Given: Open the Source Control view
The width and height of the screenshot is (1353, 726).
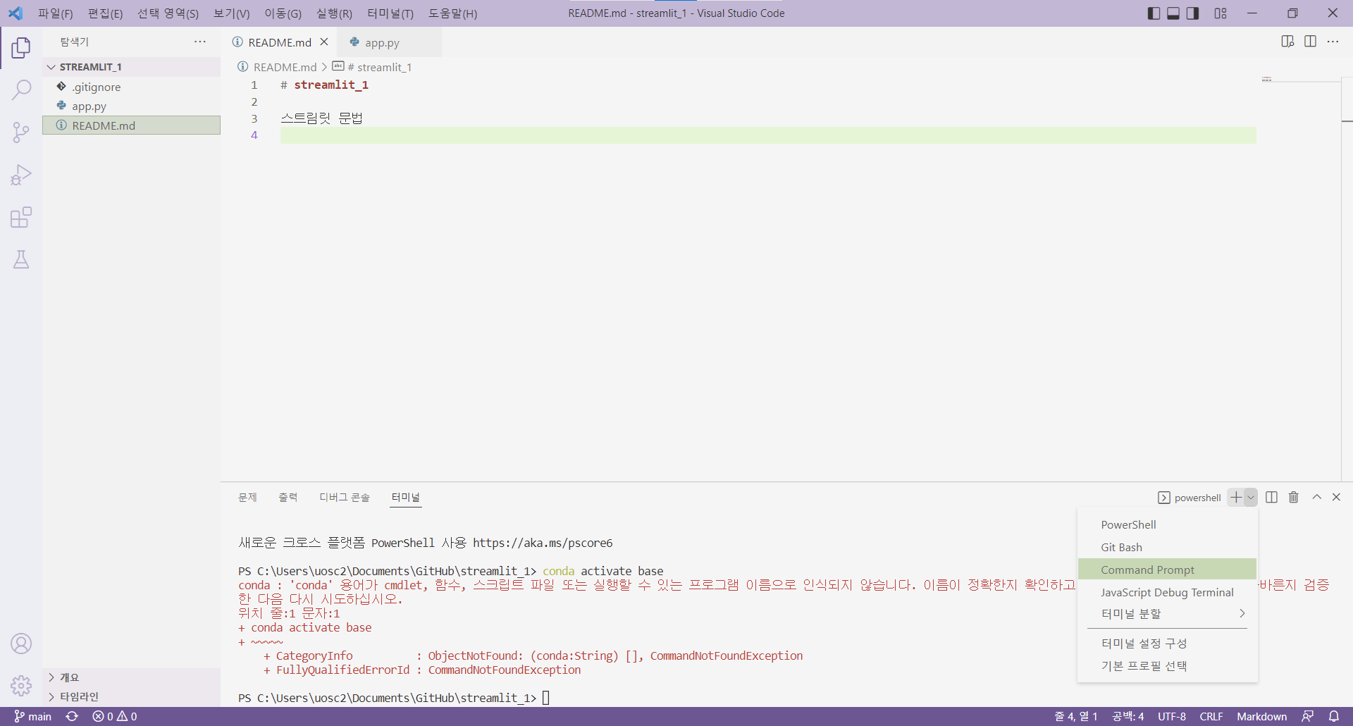Looking at the screenshot, I should [x=21, y=133].
